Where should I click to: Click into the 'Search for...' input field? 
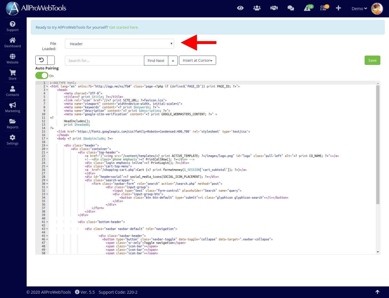[104, 61]
